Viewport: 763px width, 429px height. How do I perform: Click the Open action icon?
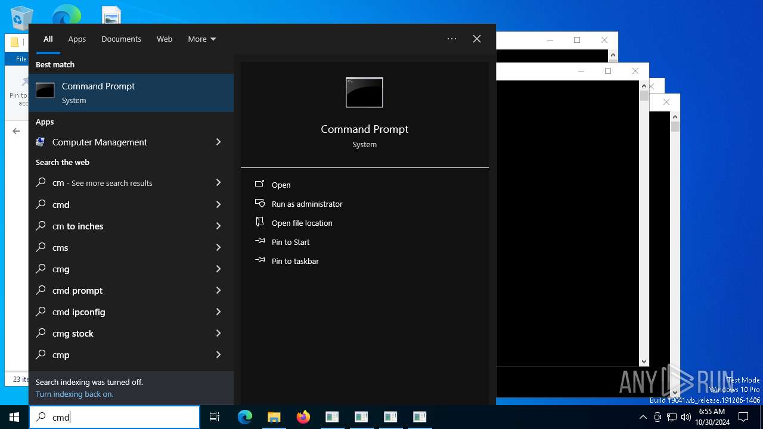[x=260, y=184]
